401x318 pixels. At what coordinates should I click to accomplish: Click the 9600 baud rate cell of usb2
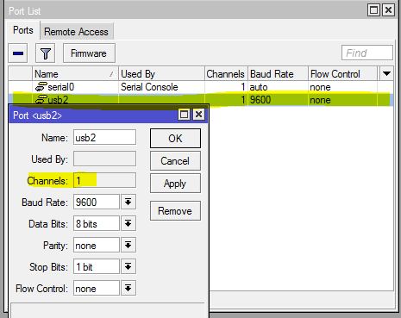coord(260,100)
